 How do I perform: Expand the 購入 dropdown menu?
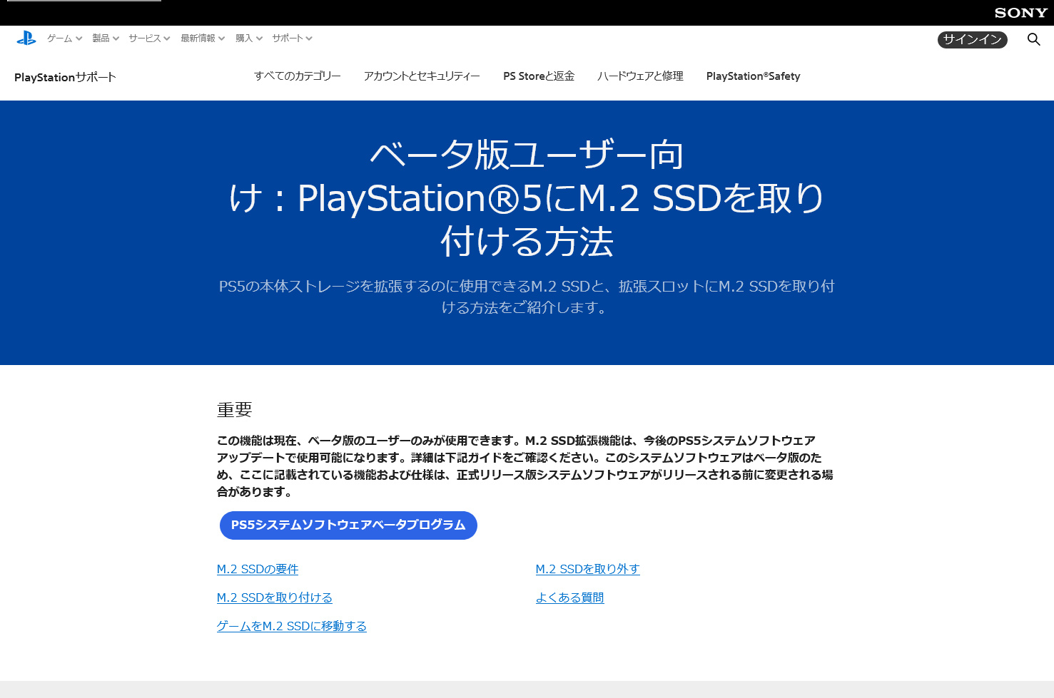[249, 39]
